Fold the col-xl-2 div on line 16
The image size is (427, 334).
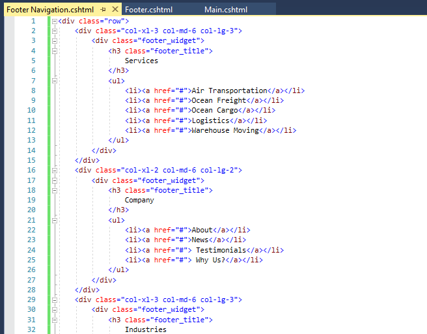[53, 170]
